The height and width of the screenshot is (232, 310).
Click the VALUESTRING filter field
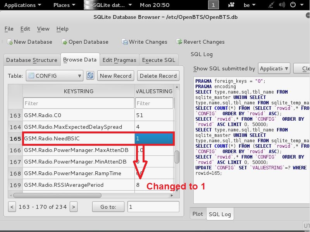154,103
